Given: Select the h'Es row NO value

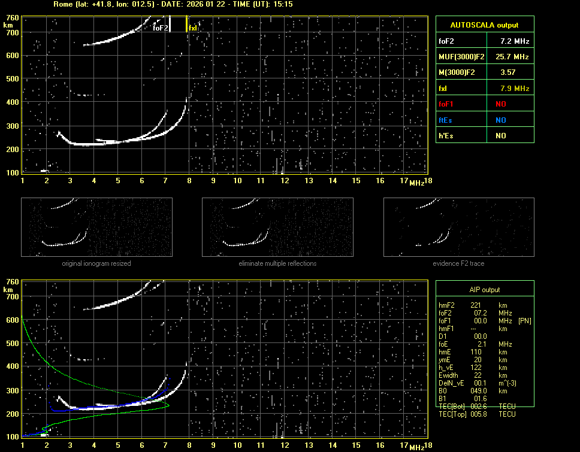Looking at the screenshot, I should (500, 136).
